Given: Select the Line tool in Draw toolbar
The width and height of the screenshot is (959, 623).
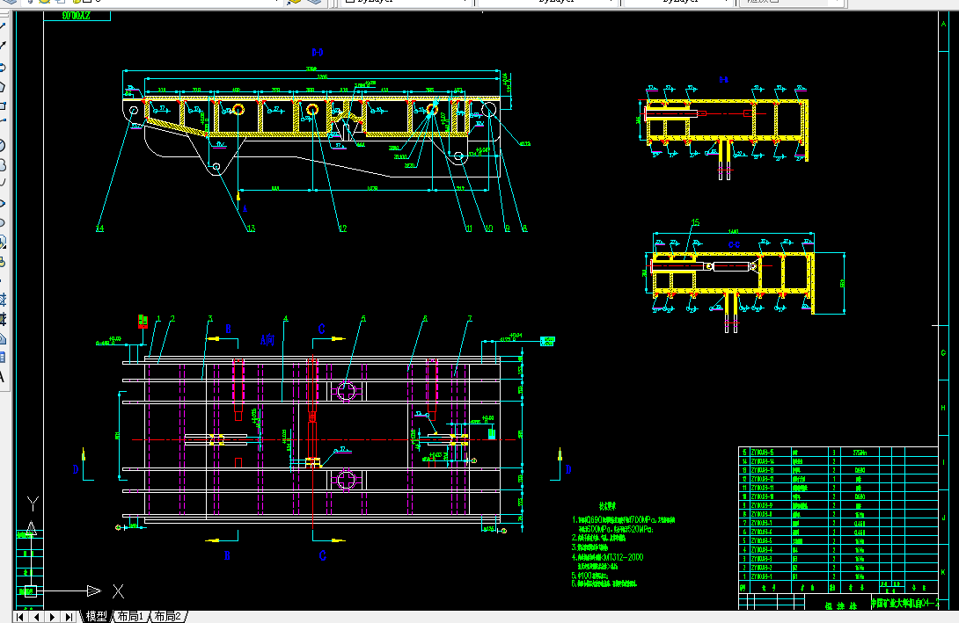Looking at the screenshot, I should (x=2, y=25).
